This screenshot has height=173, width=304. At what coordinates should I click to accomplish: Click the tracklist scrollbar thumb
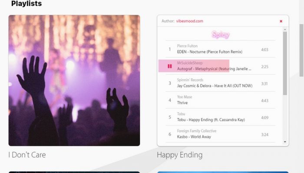285,63
